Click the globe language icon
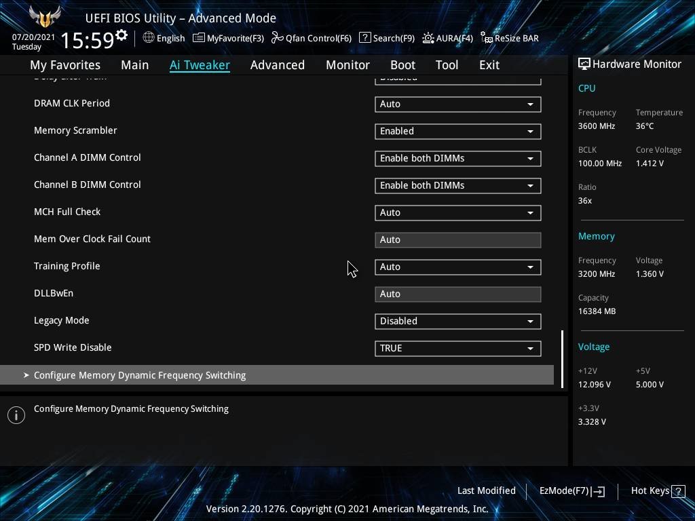Screen dimensions: 695x521 (149, 38)
